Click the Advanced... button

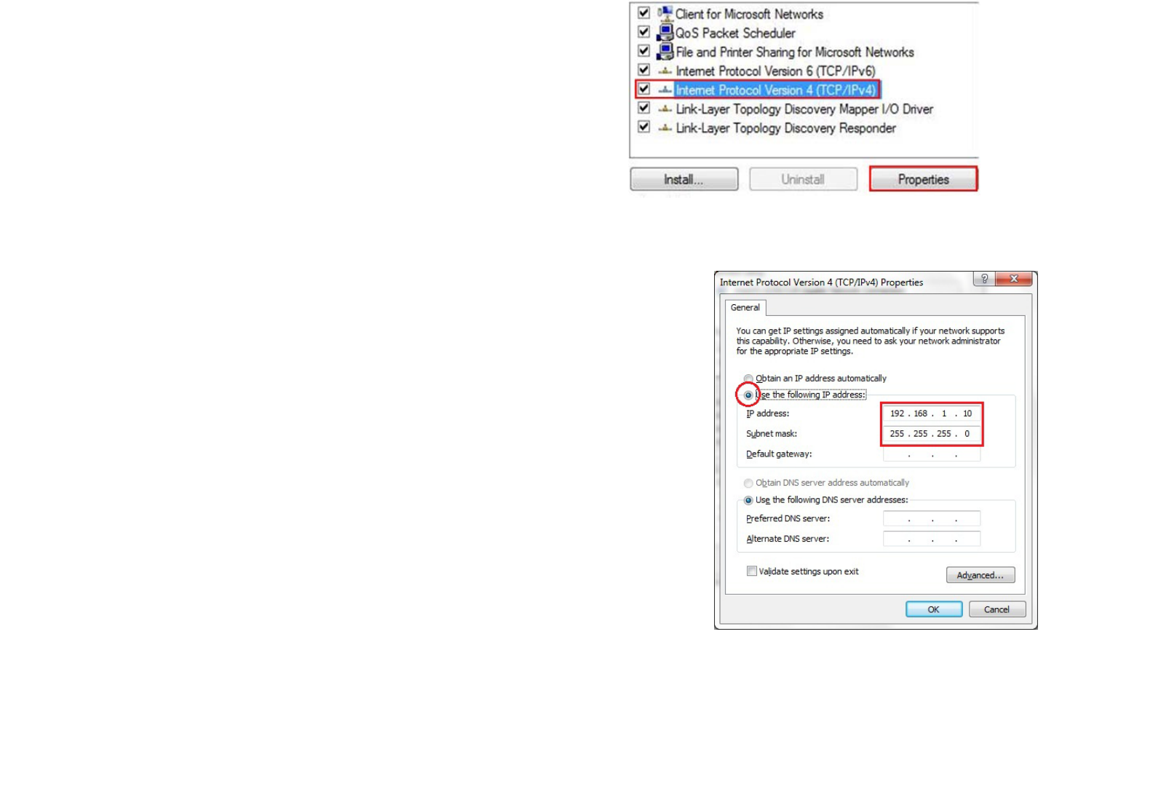(x=980, y=575)
